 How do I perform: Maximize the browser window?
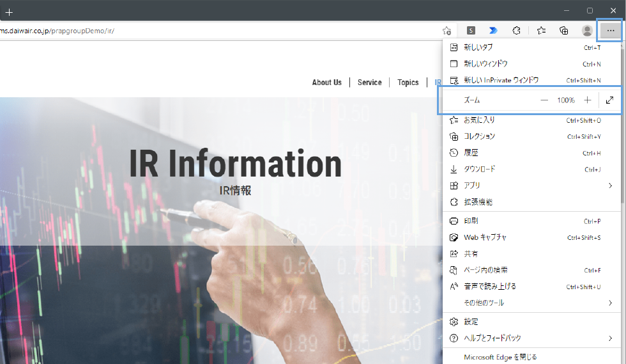590,10
